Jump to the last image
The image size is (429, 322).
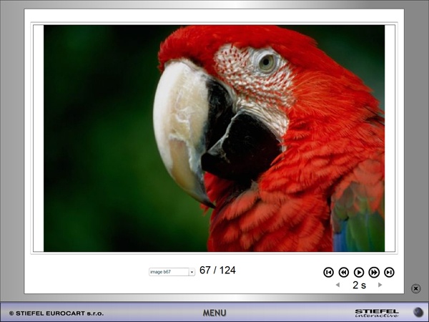[x=389, y=272]
